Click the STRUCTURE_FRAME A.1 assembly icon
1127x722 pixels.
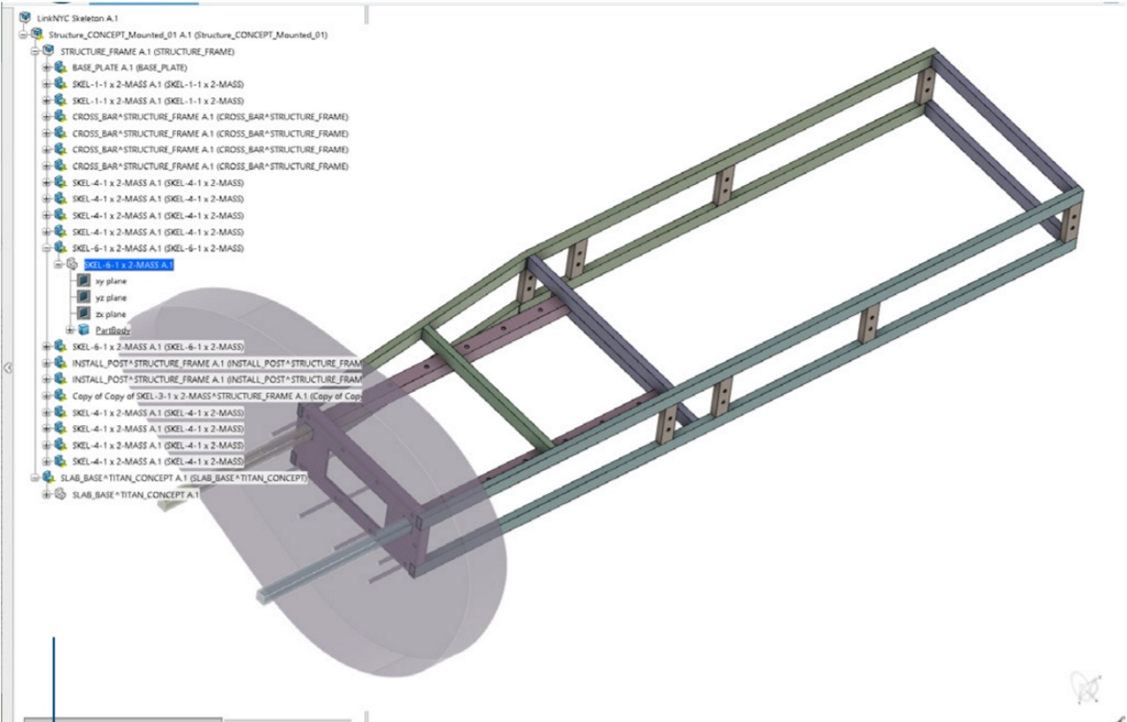pyautogui.click(x=48, y=51)
